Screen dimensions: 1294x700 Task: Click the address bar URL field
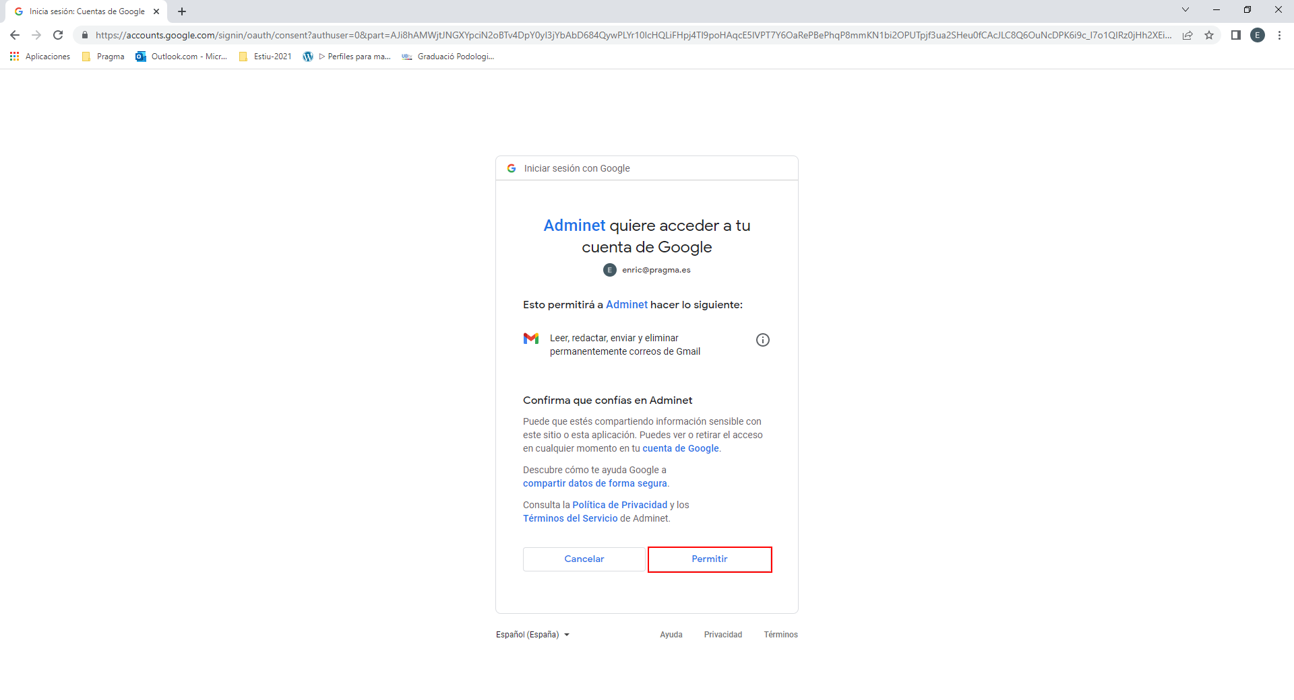click(634, 35)
